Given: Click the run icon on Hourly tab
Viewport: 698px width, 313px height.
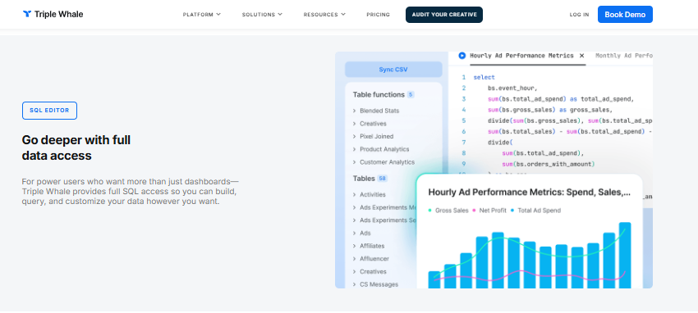Looking at the screenshot, I should 462,56.
